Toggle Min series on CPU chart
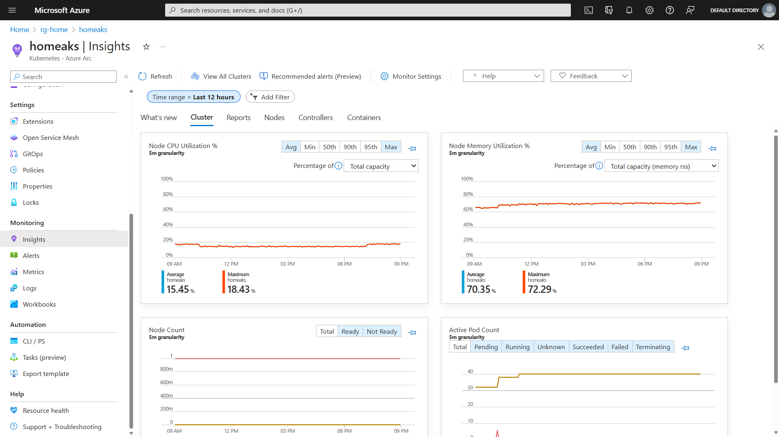The height and width of the screenshot is (438, 779). 310,147
